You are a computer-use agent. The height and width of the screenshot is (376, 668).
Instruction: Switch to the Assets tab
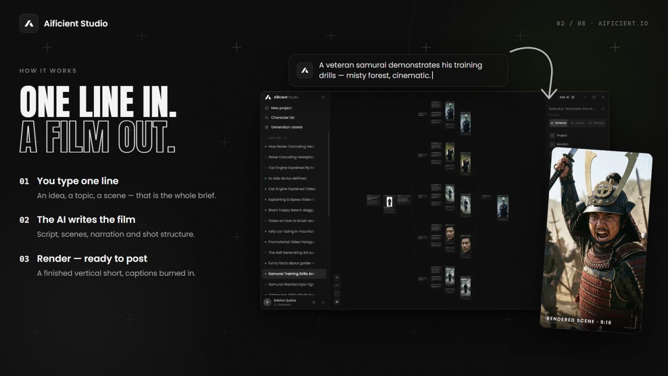coord(577,123)
